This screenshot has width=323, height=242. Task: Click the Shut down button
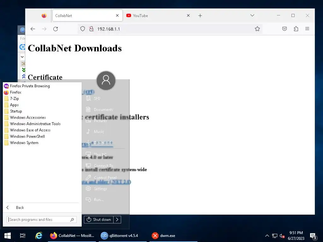click(99, 220)
